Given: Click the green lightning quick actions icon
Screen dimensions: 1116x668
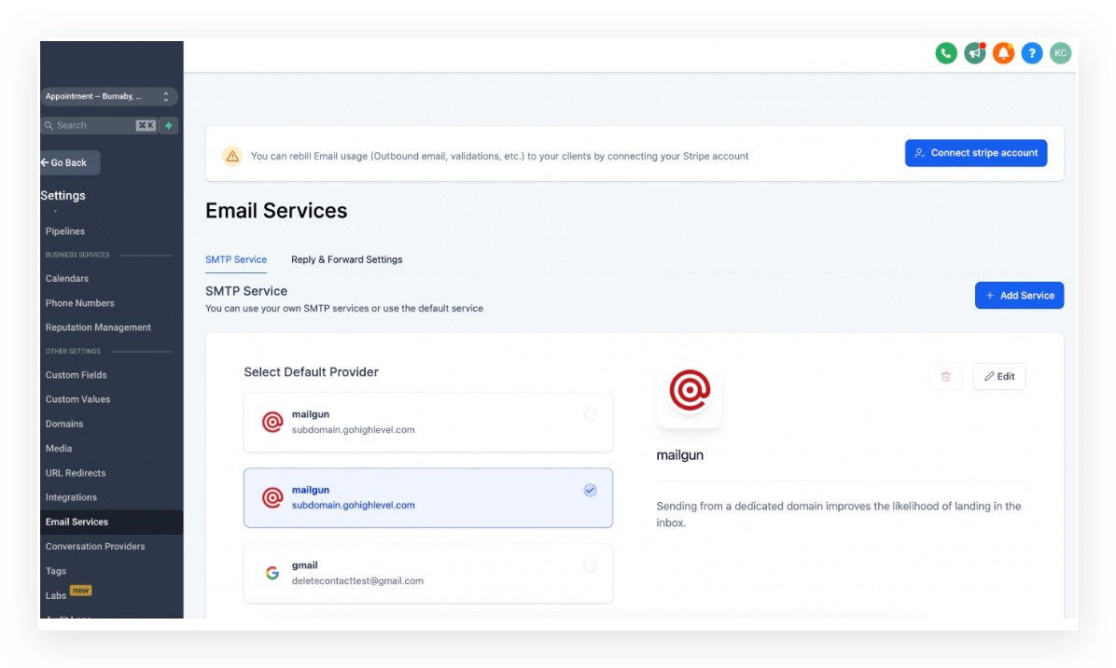Looking at the screenshot, I should point(169,125).
